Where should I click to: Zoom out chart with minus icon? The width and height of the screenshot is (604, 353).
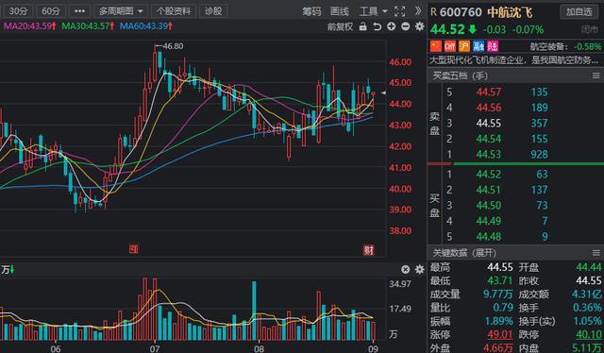pyautogui.click(x=405, y=26)
